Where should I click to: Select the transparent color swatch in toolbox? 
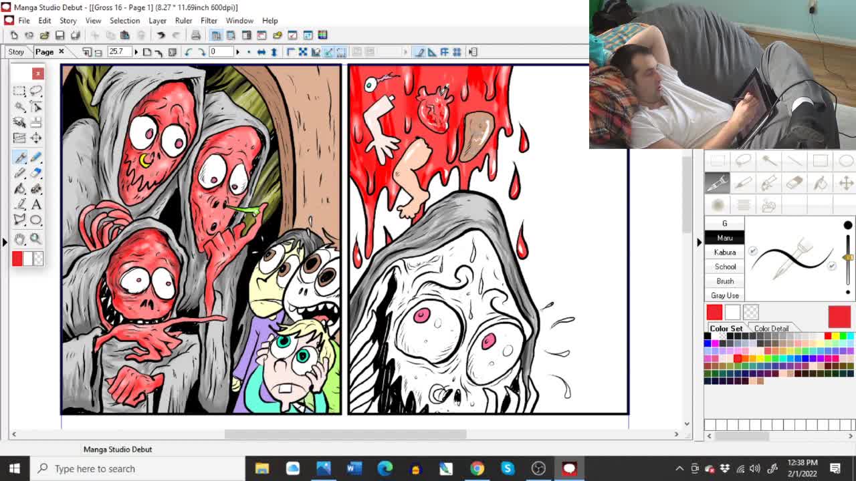pos(38,259)
